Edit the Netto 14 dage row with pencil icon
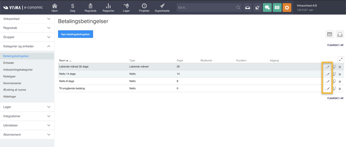This screenshot has width=346, height=147. (x=327, y=74)
